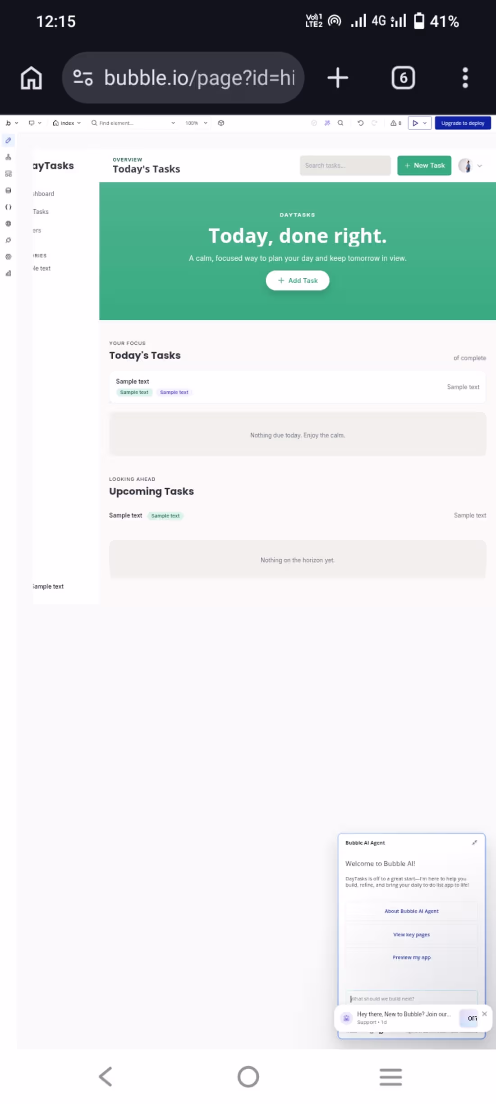Open the Index page selector dropdown

pyautogui.click(x=67, y=123)
